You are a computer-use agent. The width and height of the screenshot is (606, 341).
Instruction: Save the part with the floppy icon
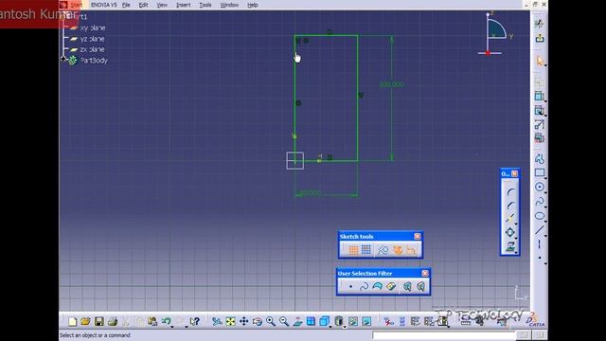(98, 322)
